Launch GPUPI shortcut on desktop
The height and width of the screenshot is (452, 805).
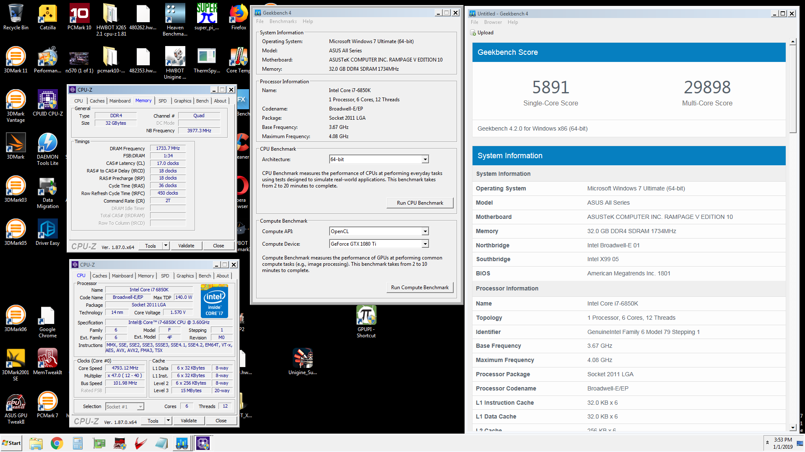(366, 321)
